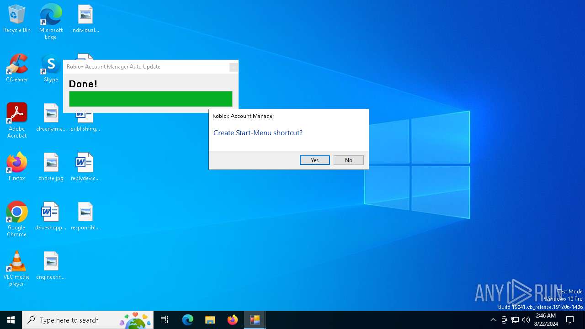This screenshot has width=585, height=329.
Task: Select the individual... image file icon
Action: [85, 19]
